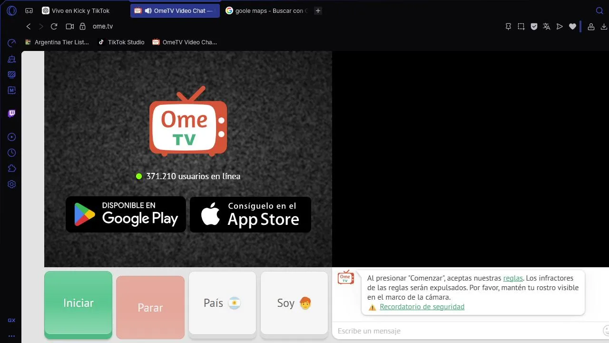
Task: Open Argentina Tier List bookmark
Action: point(57,42)
